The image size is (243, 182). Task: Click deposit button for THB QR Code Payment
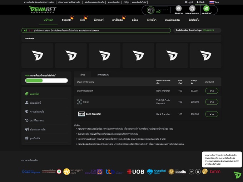pyautogui.click(x=212, y=102)
